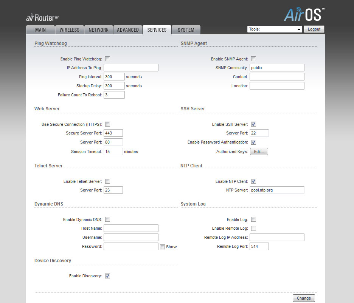
Task: Enable Ping Watchdog
Action: coord(107,59)
